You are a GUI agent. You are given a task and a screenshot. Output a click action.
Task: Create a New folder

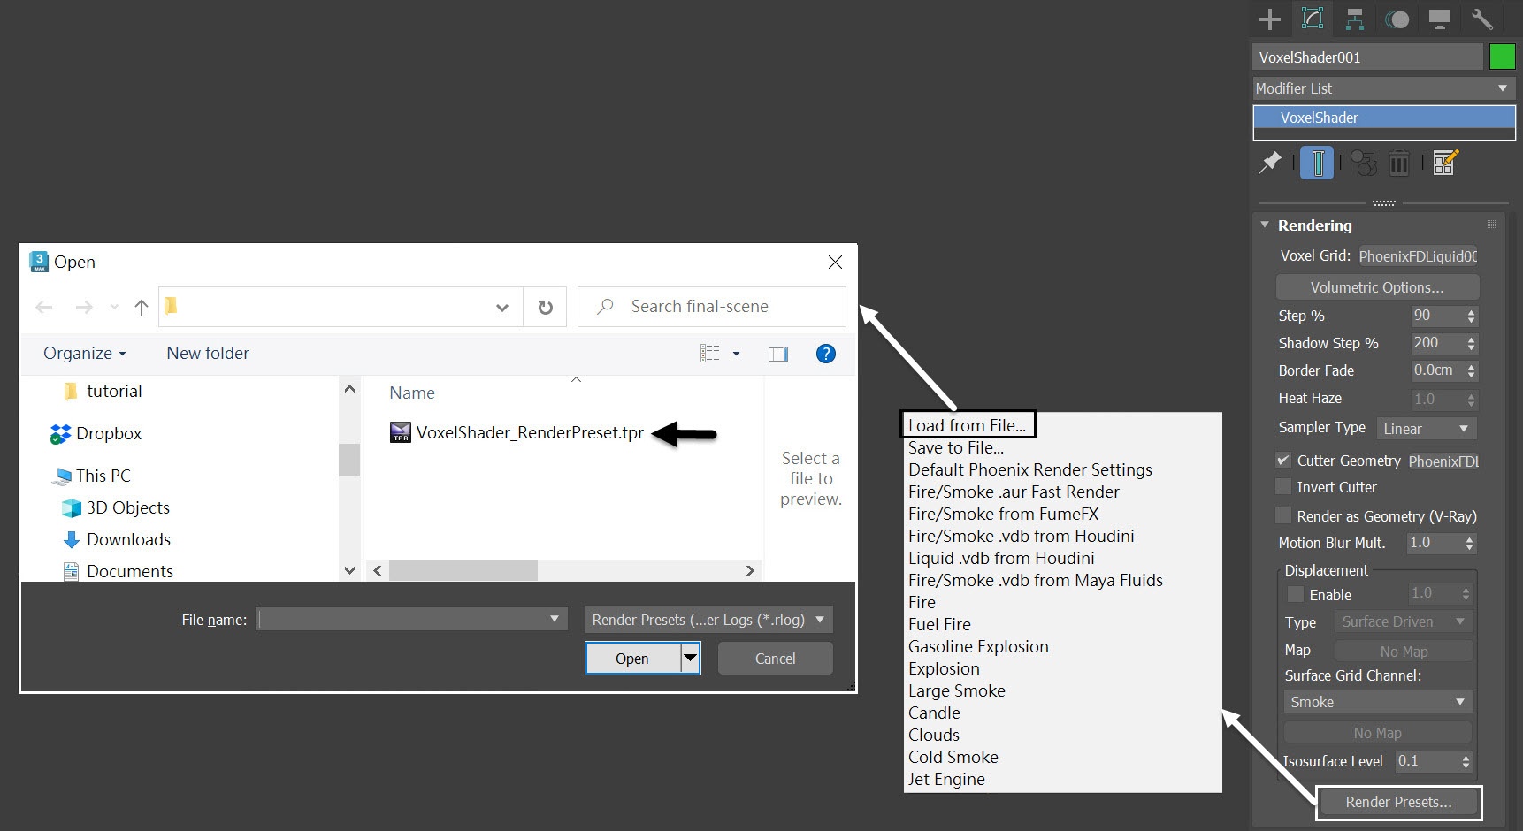click(x=208, y=354)
